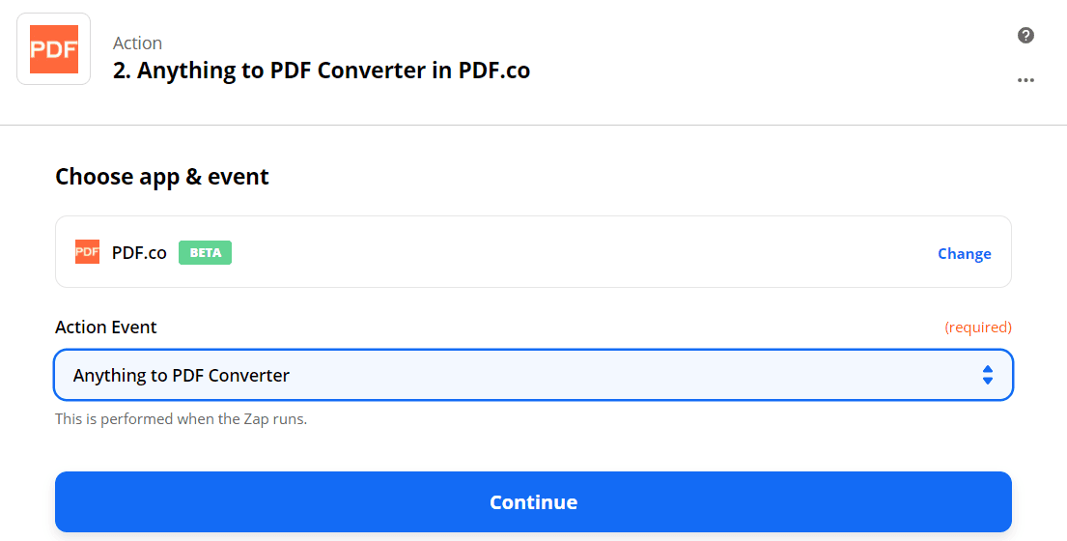Screen dimensions: 1067x541
Task: Open the Action Event dropdown field
Action: [x=533, y=375]
